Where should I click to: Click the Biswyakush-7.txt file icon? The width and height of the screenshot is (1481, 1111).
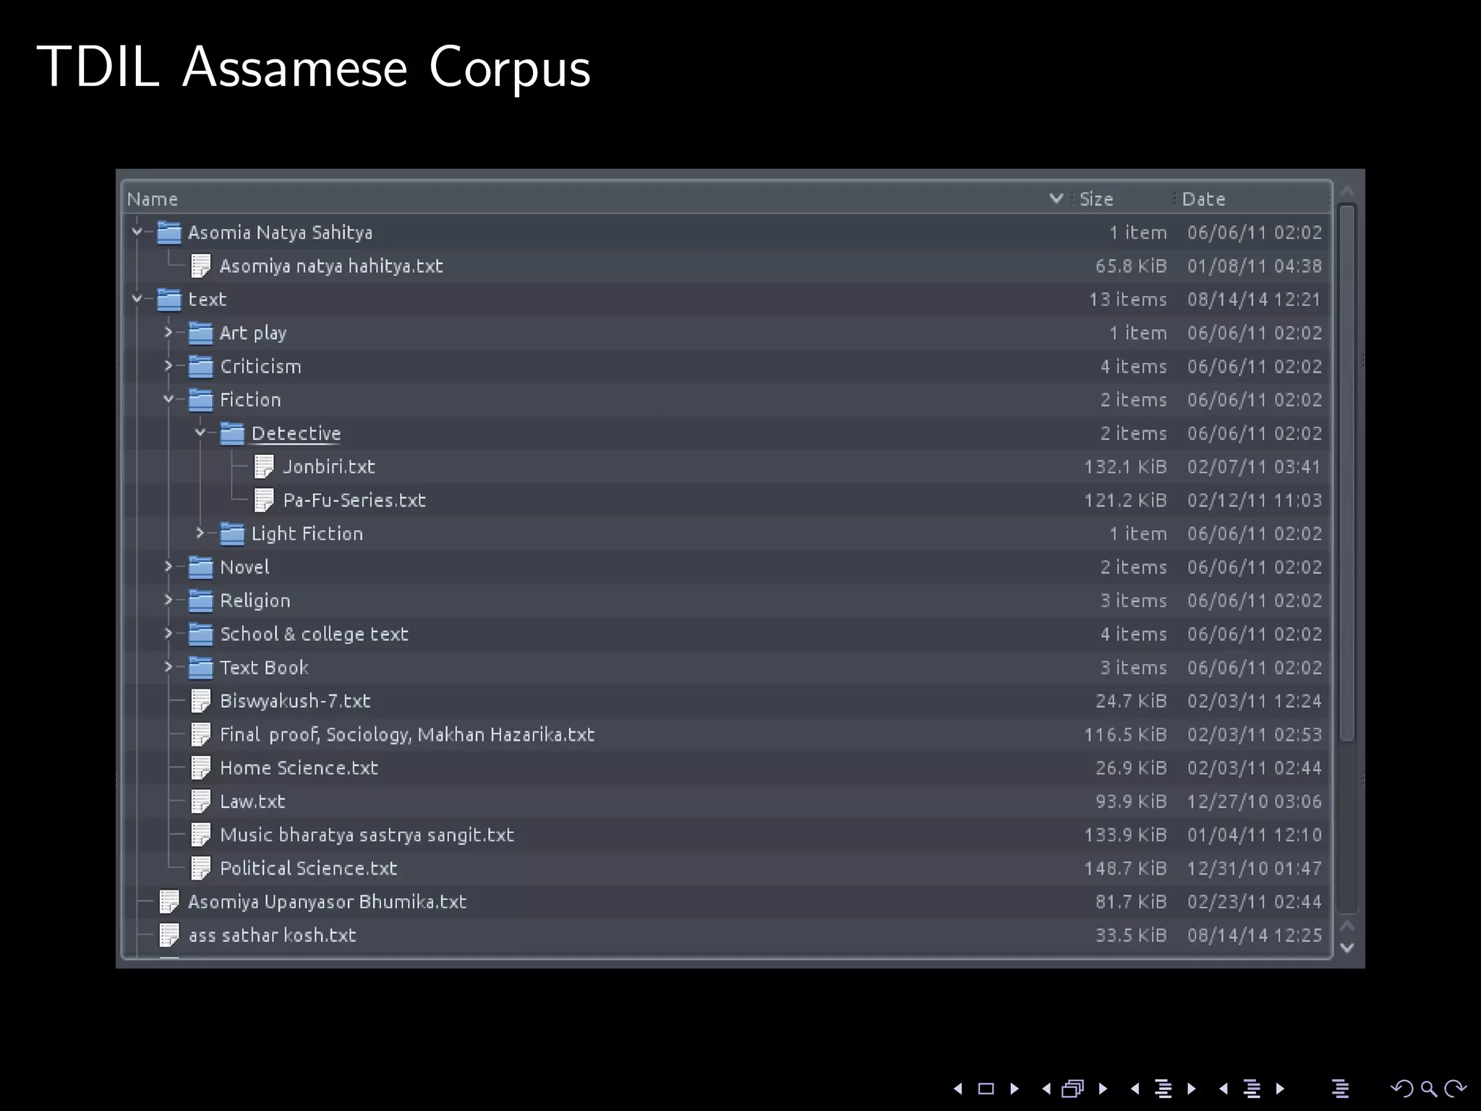pos(200,701)
